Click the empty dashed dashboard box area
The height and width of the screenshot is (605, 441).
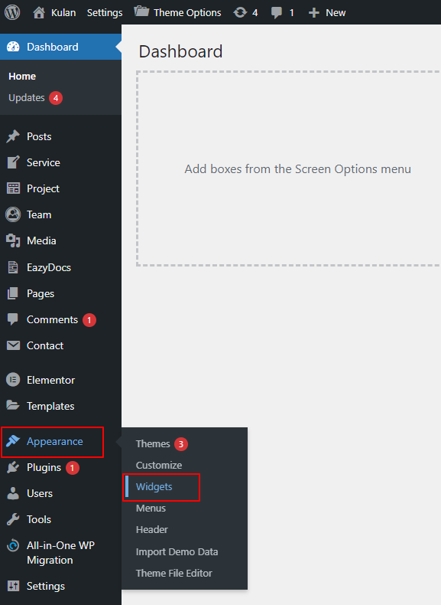pyautogui.click(x=288, y=168)
